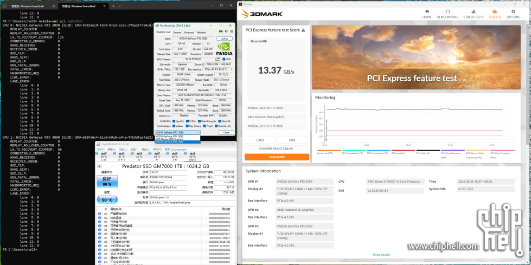Open PowerShell tab dropdown chevron
The image size is (531, 265).
click(x=119, y=6)
